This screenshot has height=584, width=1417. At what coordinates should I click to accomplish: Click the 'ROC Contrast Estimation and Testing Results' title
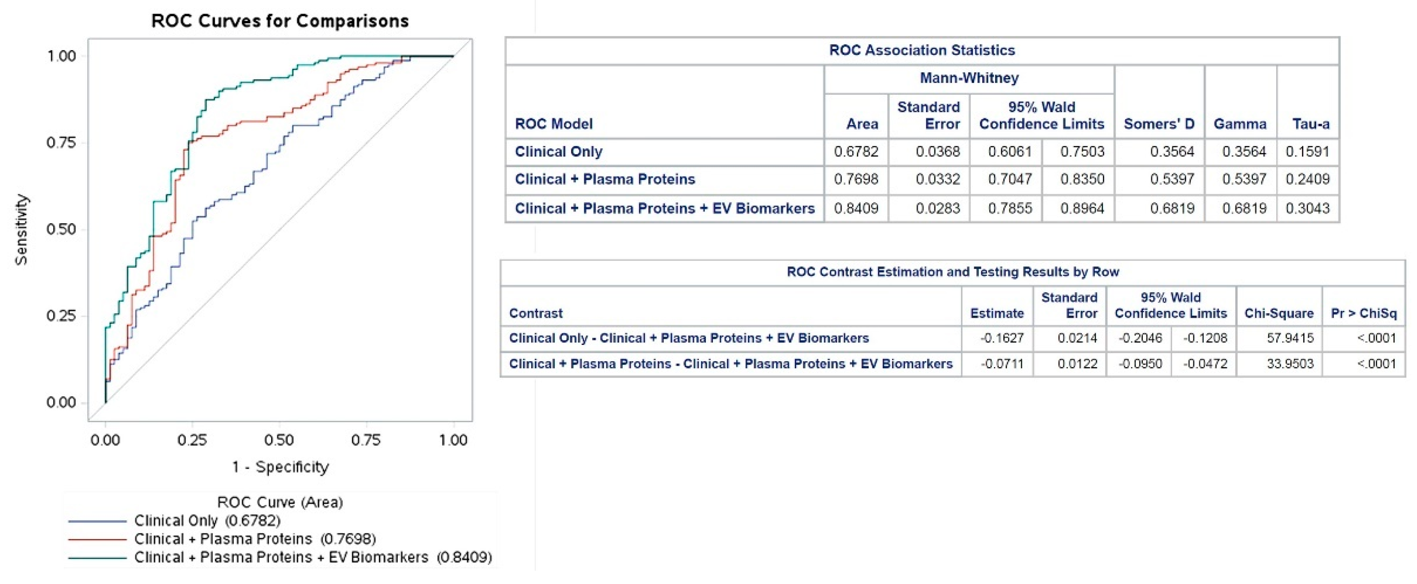(953, 272)
